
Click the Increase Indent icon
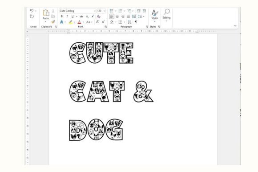144,11
